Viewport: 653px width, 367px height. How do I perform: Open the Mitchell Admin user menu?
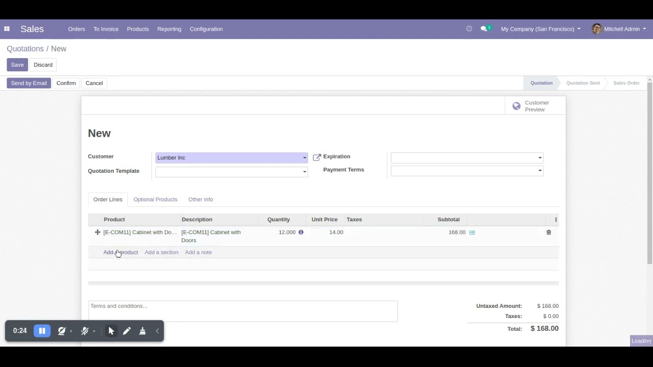[x=619, y=29]
